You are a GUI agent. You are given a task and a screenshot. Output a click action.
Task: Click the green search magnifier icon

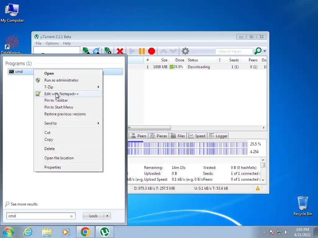(x=257, y=51)
